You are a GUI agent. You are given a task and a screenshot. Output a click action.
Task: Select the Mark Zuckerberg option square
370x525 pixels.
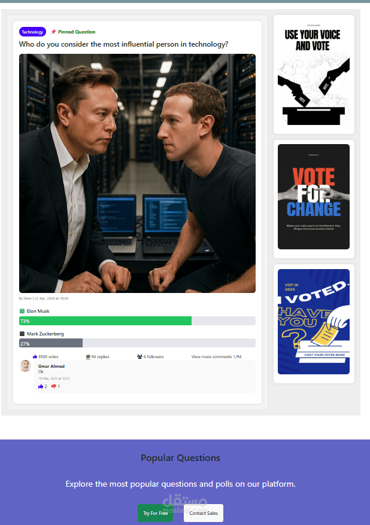tap(22, 334)
